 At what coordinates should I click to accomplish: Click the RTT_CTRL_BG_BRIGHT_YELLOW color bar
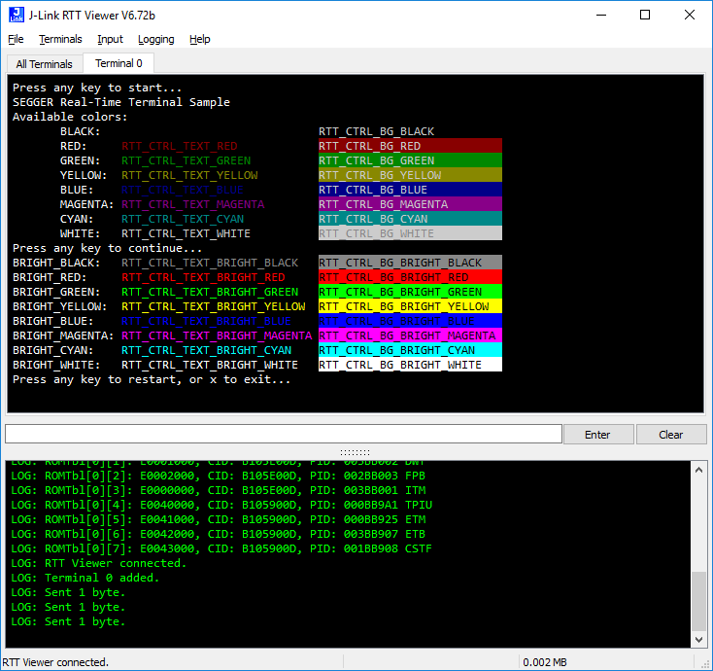click(x=410, y=306)
